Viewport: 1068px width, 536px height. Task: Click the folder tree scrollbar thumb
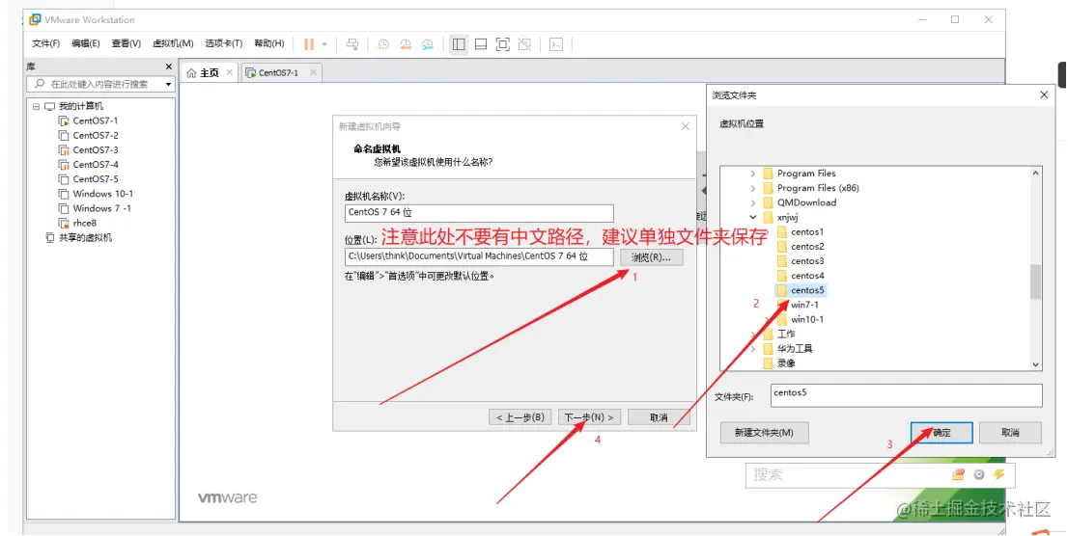[x=1035, y=281]
